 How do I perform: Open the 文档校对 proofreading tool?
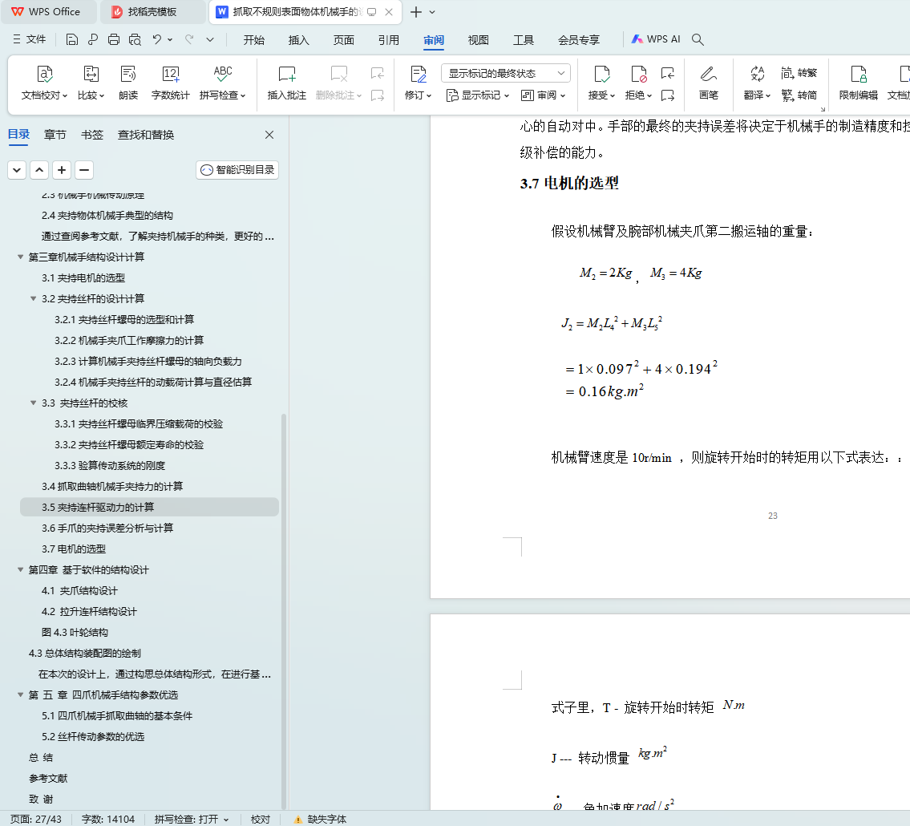click(45, 83)
